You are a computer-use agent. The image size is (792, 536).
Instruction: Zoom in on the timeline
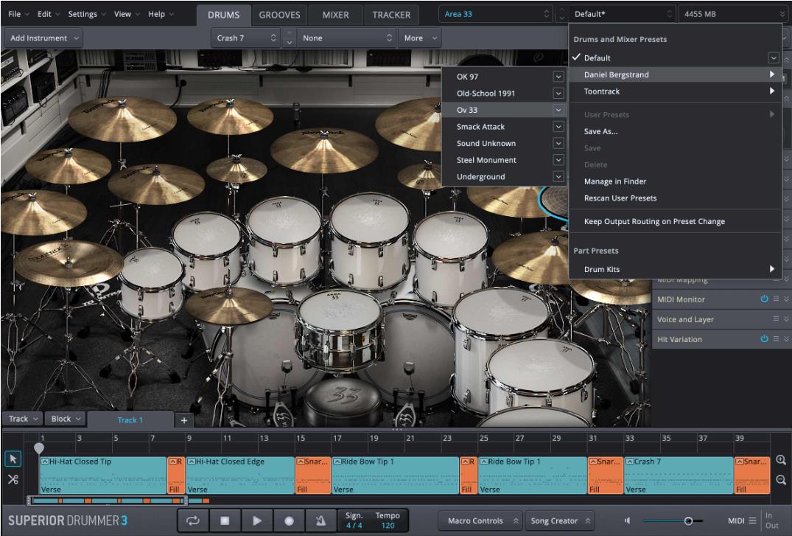click(781, 460)
